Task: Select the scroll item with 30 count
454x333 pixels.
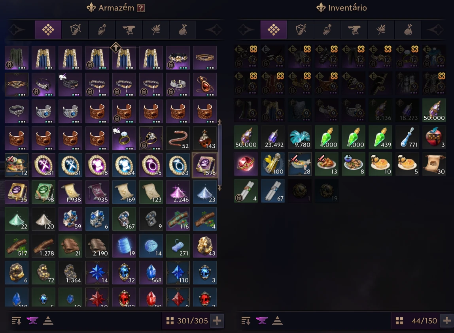Action: point(434,164)
